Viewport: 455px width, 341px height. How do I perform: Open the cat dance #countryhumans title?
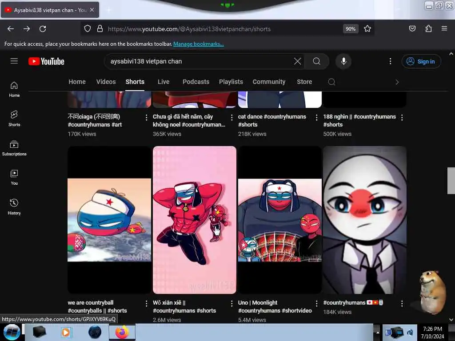coord(272,120)
